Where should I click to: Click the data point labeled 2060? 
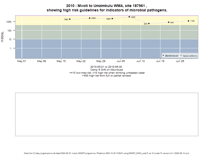point(112,19)
